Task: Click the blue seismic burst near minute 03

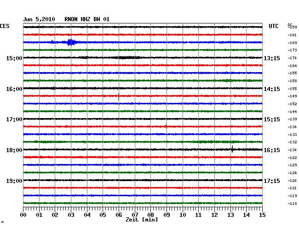Action: tap(71, 42)
